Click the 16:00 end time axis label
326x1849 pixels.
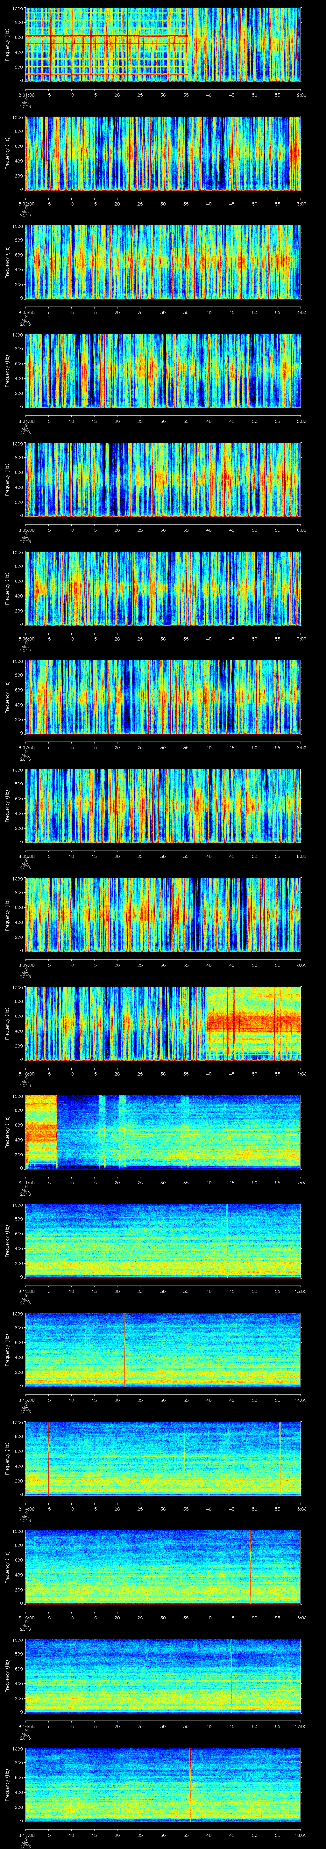[301, 1617]
